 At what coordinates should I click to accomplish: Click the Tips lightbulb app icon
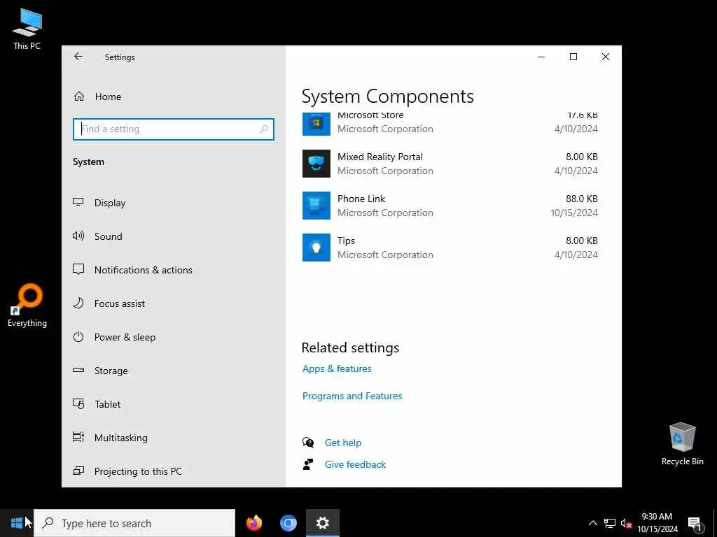click(x=316, y=248)
